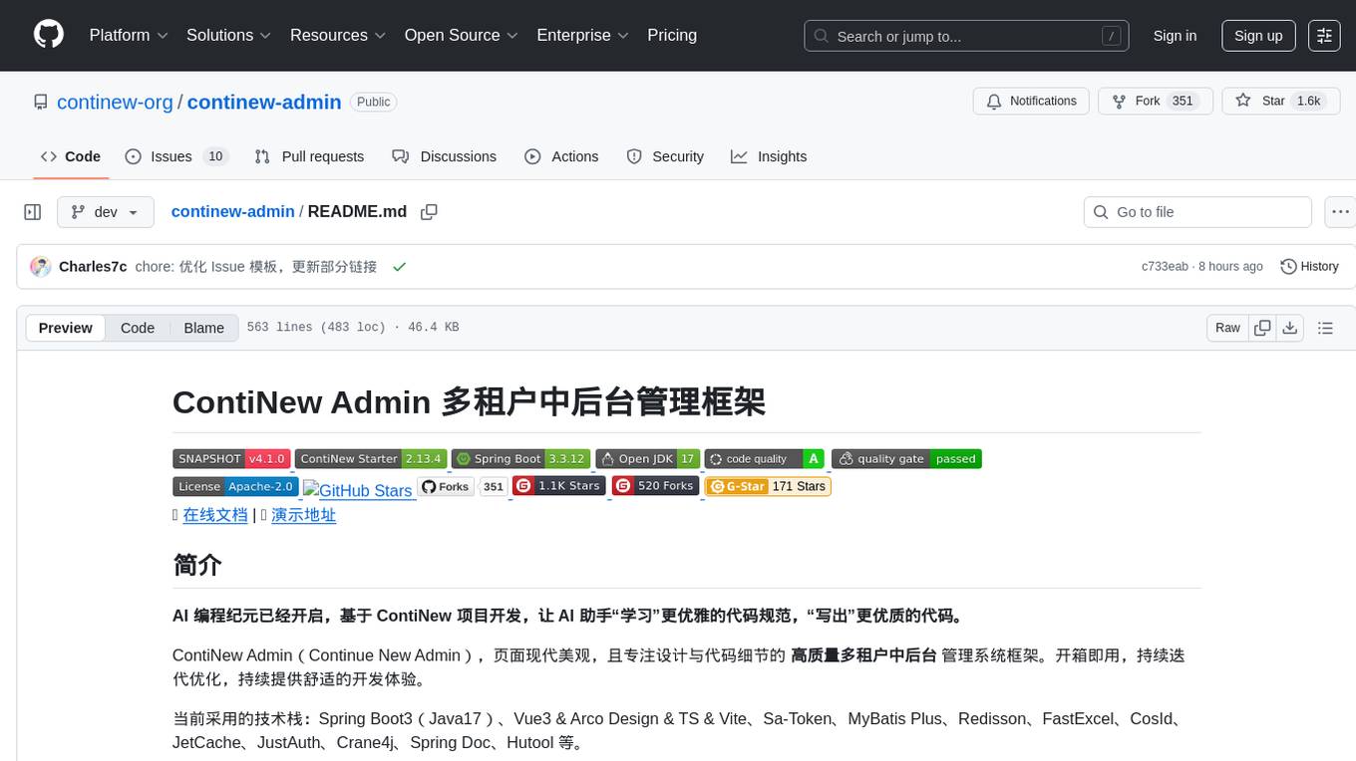Open the continew-org owner link
Viewport: 1356px width, 761px height.
point(115,102)
